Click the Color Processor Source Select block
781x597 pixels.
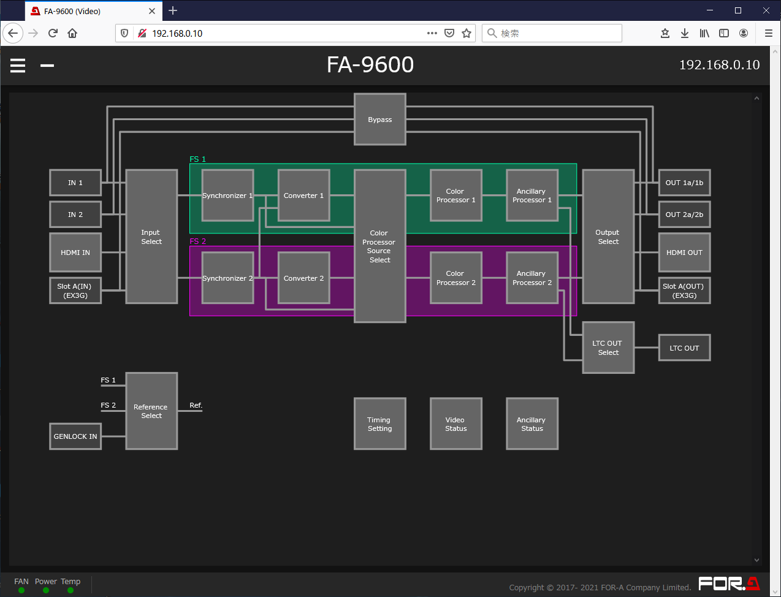(x=380, y=246)
